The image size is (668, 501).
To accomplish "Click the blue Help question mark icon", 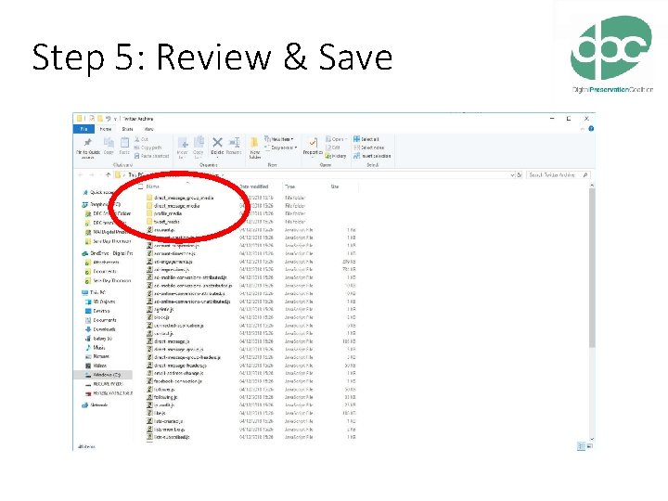I will [591, 129].
